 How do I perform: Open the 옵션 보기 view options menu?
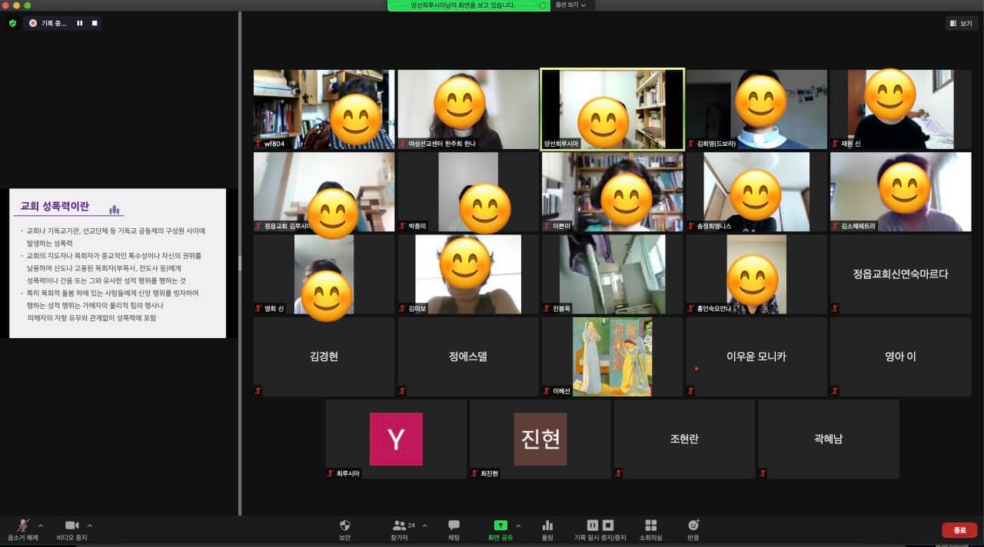[x=570, y=5]
